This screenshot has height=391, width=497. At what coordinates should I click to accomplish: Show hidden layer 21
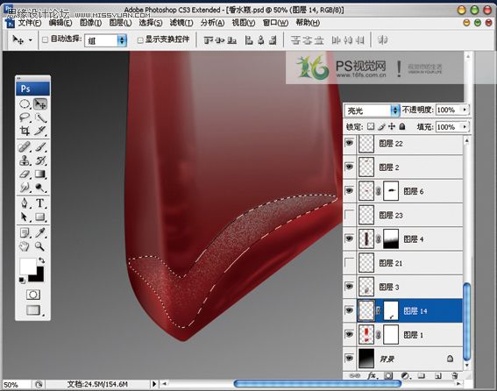[x=349, y=263]
